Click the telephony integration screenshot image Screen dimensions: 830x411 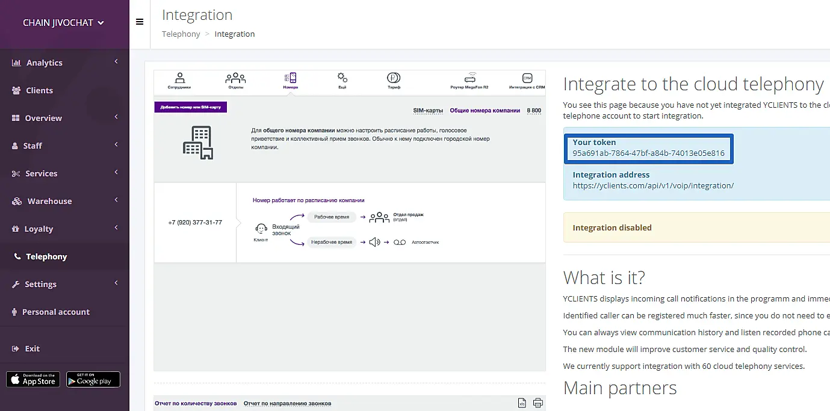coord(349,220)
